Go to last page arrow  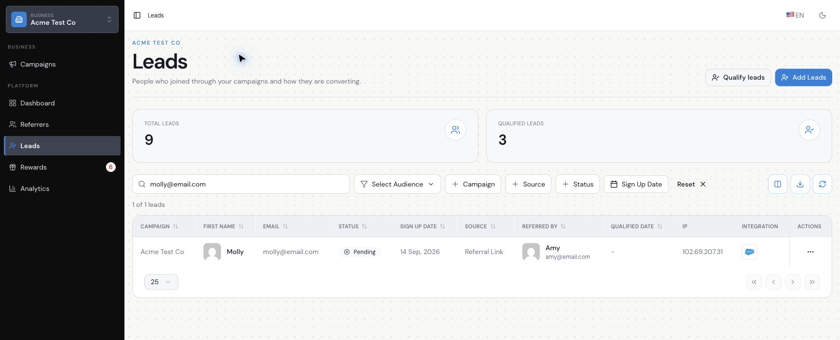[812, 282]
